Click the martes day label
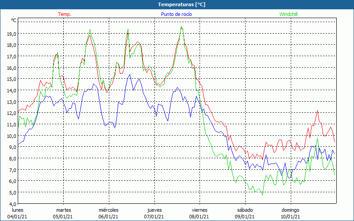 (64, 210)
